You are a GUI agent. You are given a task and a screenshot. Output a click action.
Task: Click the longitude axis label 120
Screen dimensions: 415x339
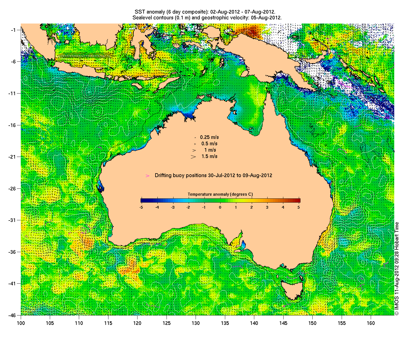point(137,323)
